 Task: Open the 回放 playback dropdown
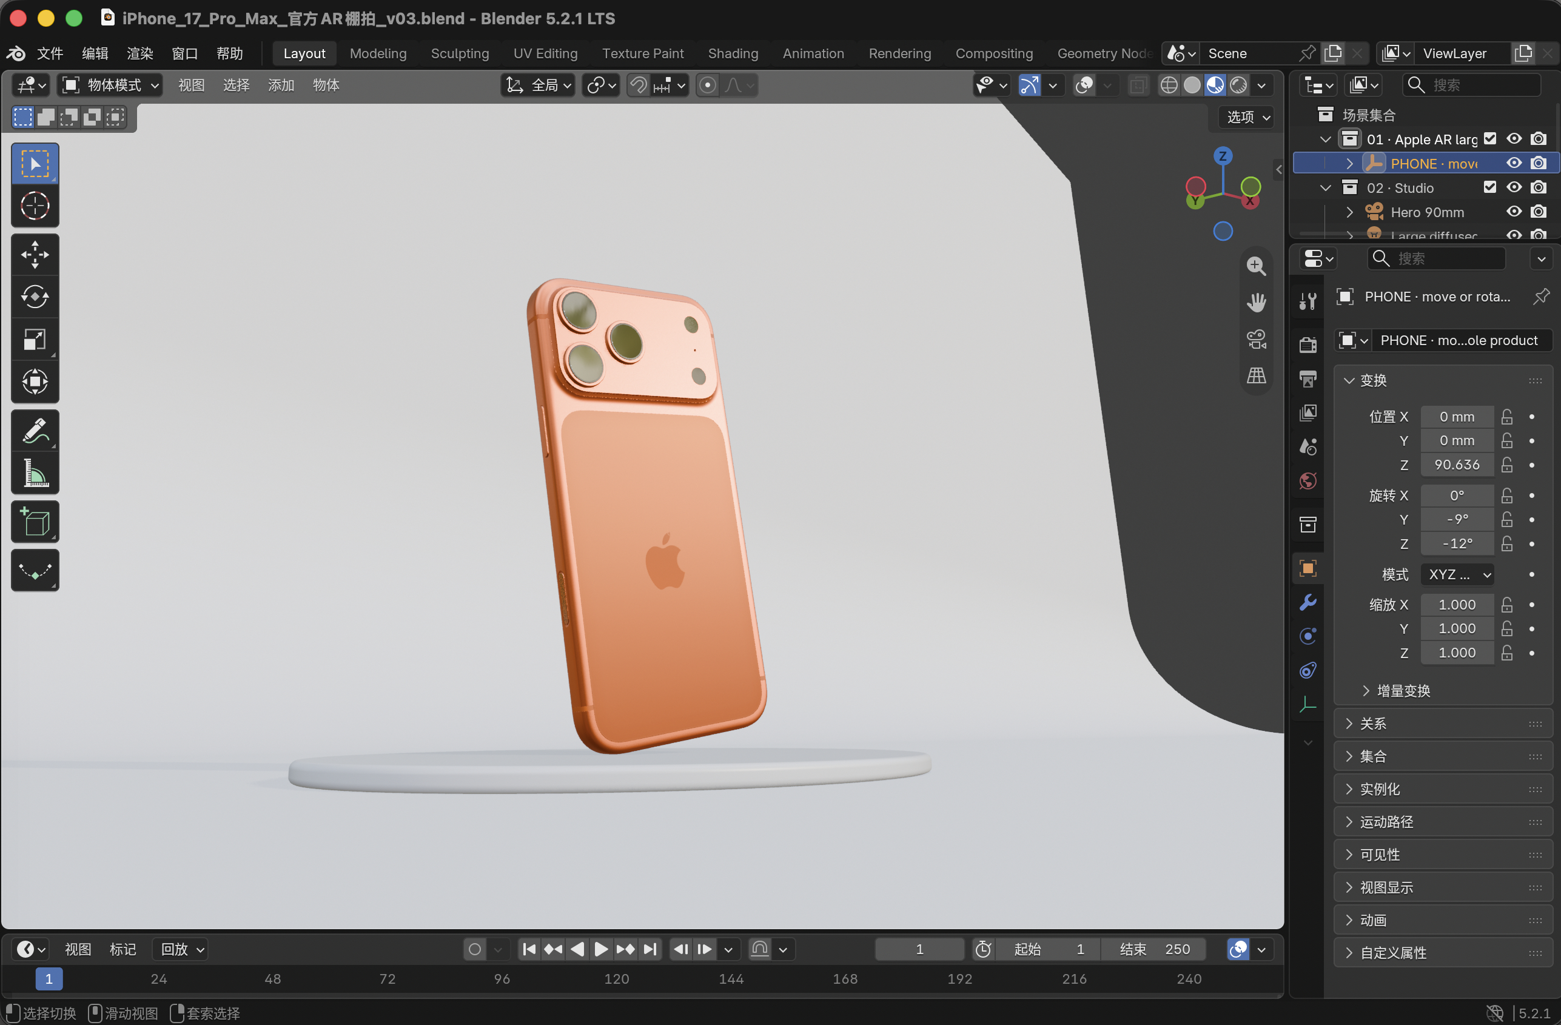(181, 949)
